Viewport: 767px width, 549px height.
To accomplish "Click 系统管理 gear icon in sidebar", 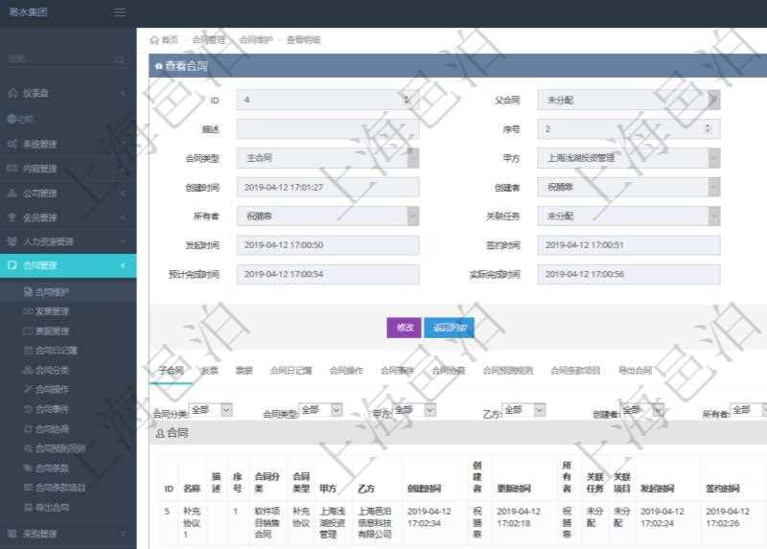I will point(12,144).
